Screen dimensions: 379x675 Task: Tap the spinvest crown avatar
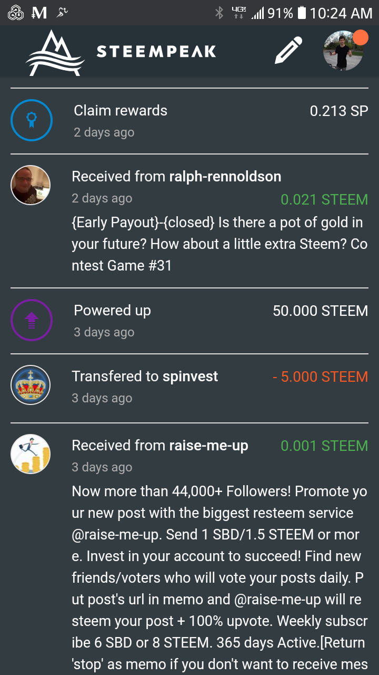click(x=31, y=385)
